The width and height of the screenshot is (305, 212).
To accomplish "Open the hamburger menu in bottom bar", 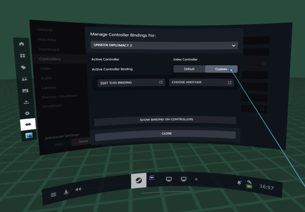I will 53,195.
